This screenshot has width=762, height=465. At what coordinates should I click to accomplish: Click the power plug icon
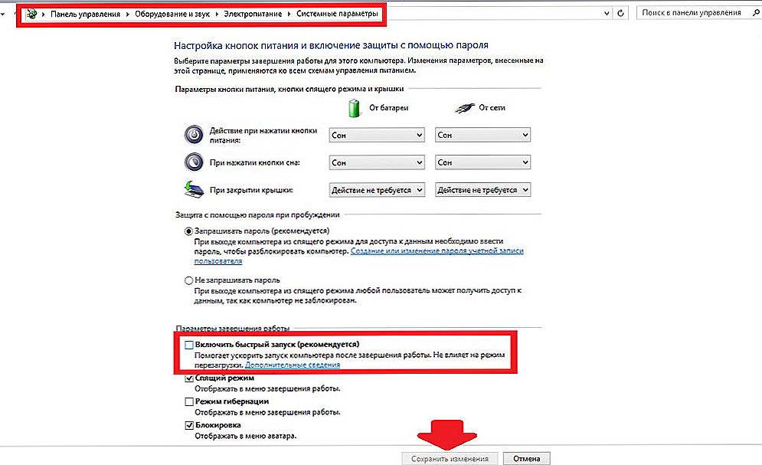(x=465, y=108)
